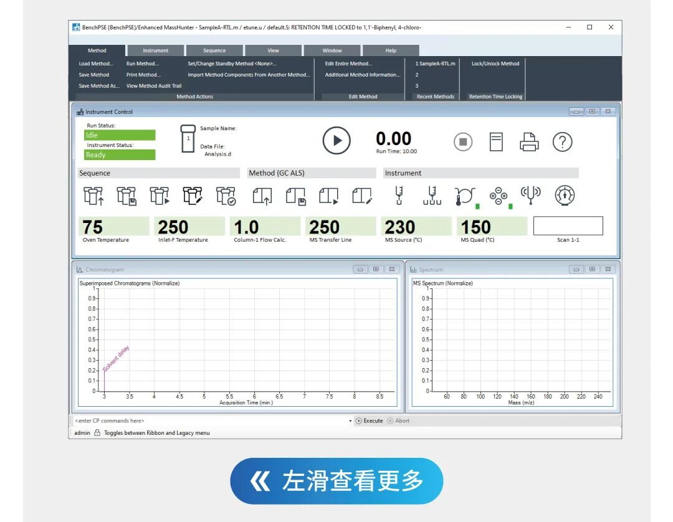Open the Instrument ribbon tab
Image resolution: width=673 pixels, height=522 pixels.
point(155,50)
